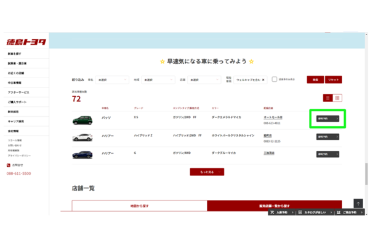This screenshot has width=373, height=248.
Task: Switch to grid view icon
Action: (337, 98)
